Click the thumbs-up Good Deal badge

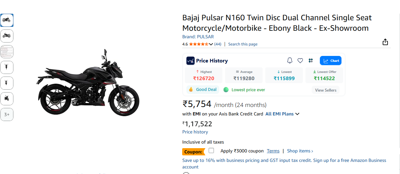203,90
